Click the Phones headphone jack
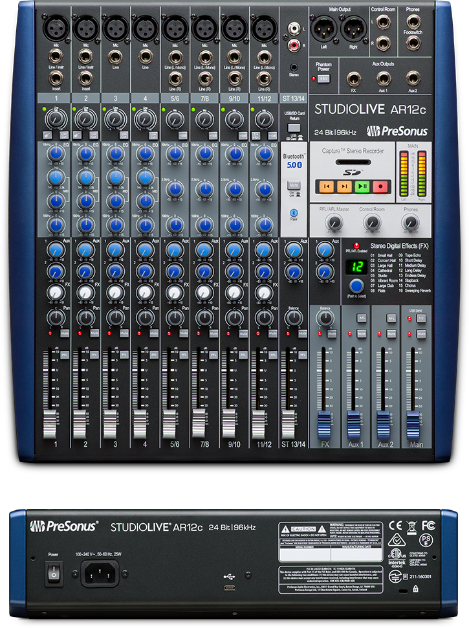The width and height of the screenshot is (469, 628). pyautogui.click(x=413, y=21)
